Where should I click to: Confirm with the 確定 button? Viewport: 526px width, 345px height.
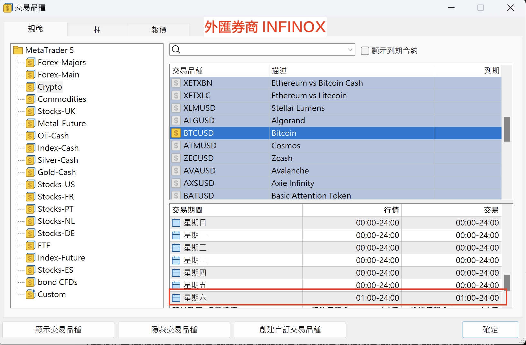click(490, 330)
